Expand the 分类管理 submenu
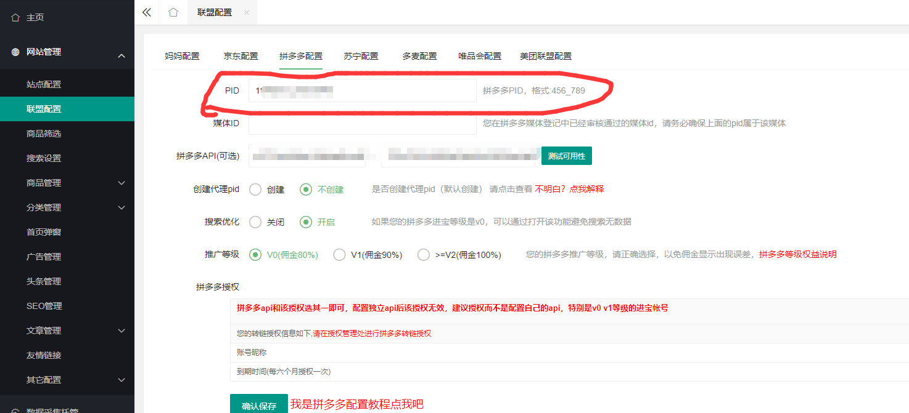Viewport: 909px width, 413px height. click(x=121, y=207)
